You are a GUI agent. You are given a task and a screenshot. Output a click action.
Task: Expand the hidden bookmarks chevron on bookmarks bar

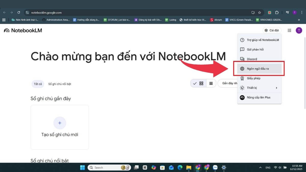299,20
